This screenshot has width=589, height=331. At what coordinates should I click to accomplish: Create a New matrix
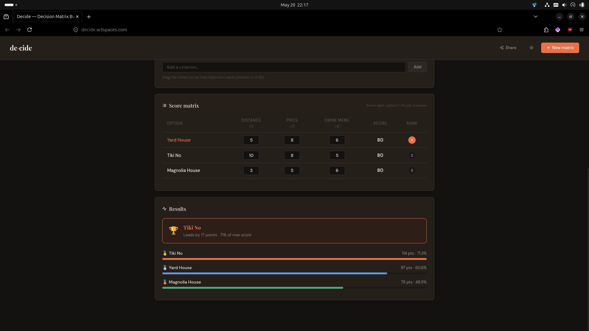[x=560, y=48]
